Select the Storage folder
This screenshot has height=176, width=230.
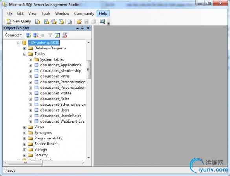pyautogui.click(x=40, y=149)
